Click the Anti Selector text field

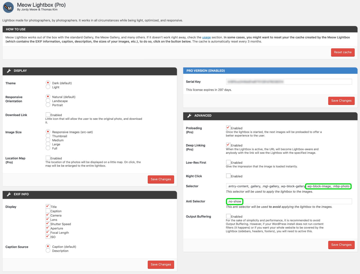coord(296,201)
